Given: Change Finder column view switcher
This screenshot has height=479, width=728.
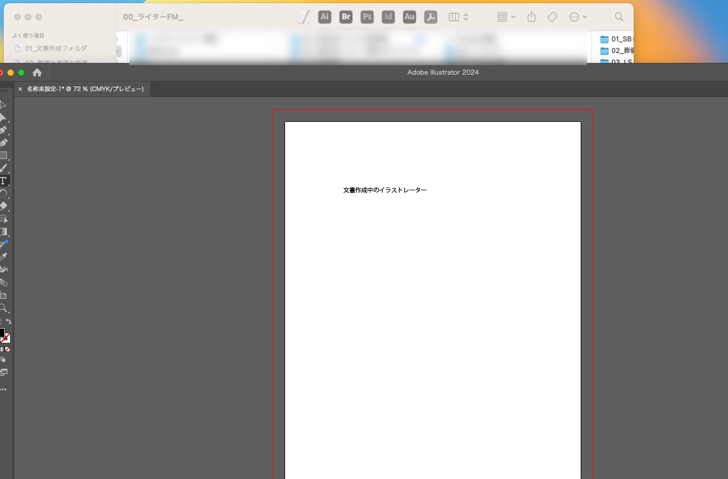Looking at the screenshot, I should coord(458,17).
